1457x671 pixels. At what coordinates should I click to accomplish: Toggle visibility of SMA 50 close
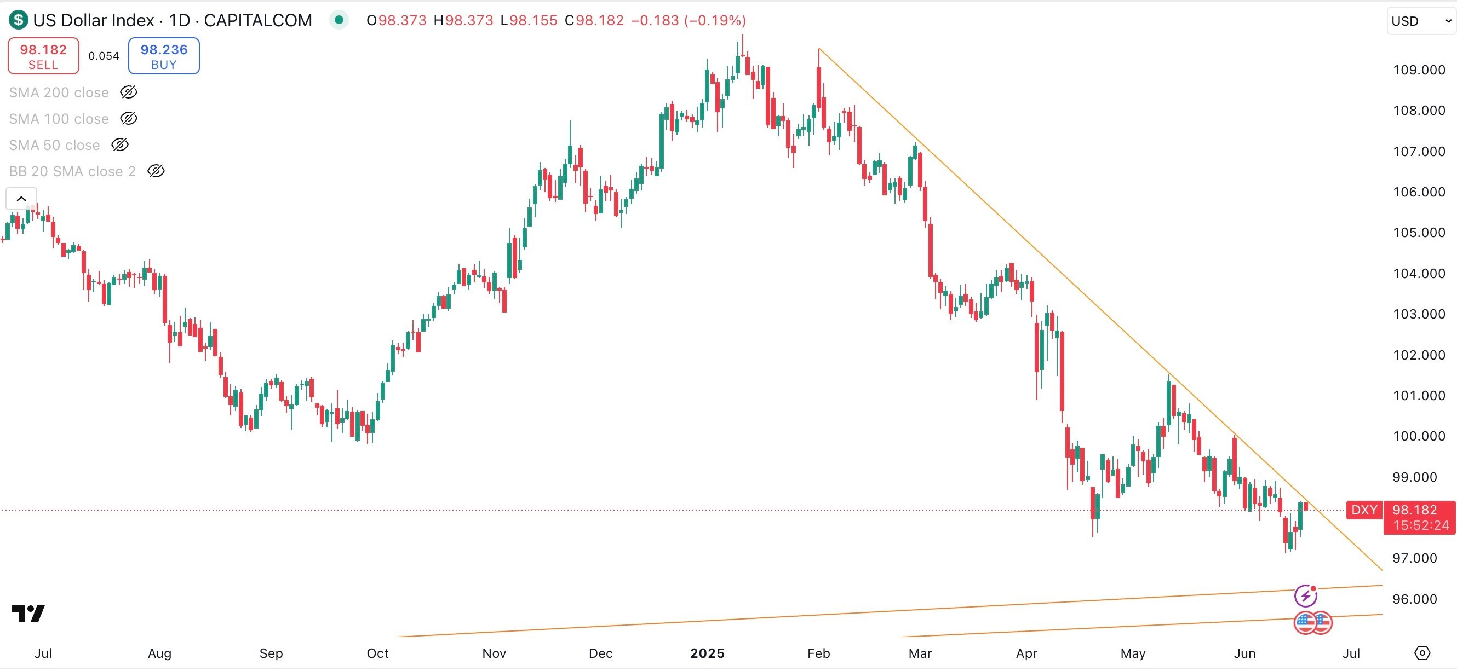pos(120,145)
